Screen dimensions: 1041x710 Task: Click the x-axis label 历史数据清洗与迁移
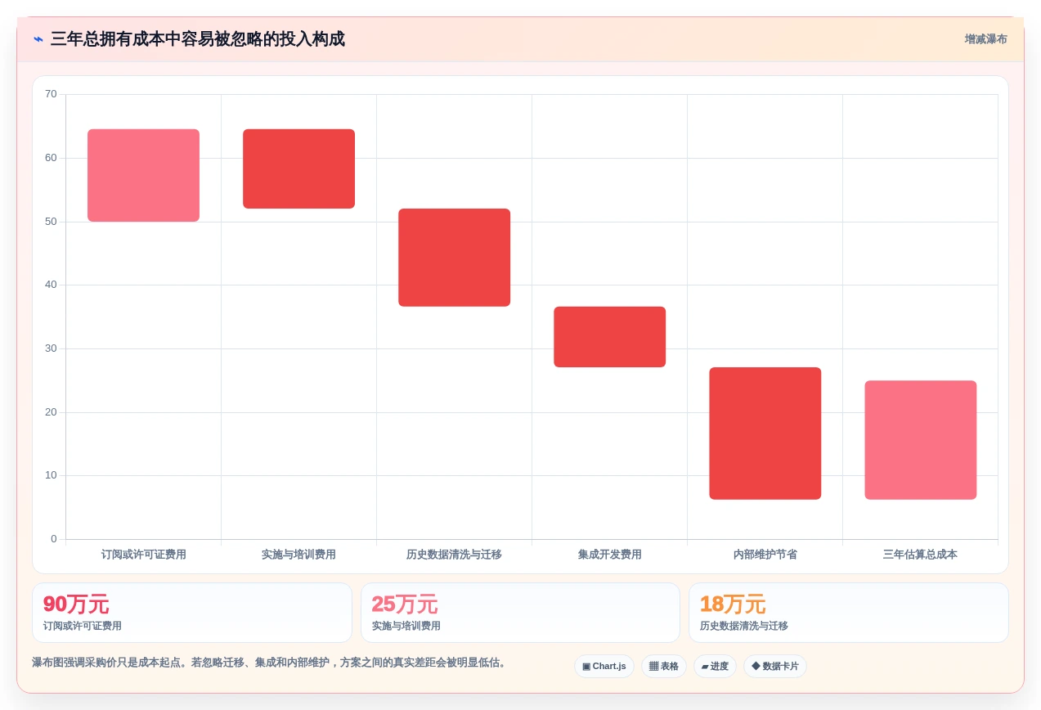pos(455,555)
